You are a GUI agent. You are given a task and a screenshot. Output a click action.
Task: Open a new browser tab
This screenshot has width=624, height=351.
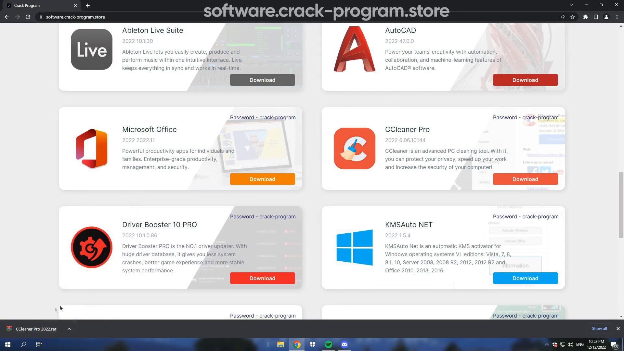[x=88, y=6]
